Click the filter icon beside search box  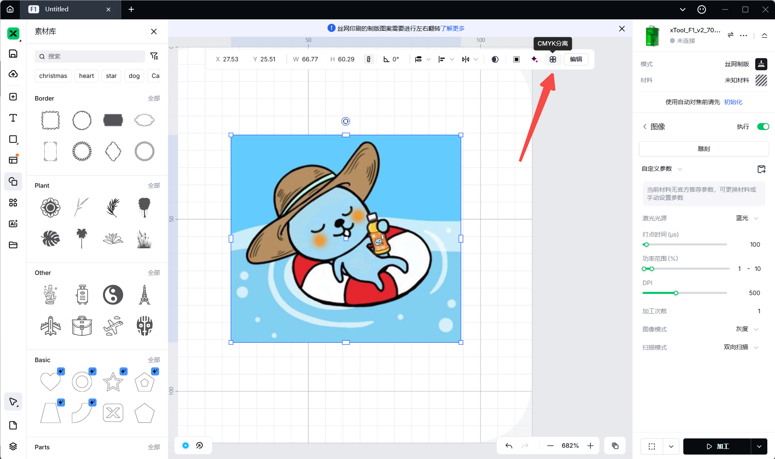pyautogui.click(x=154, y=56)
